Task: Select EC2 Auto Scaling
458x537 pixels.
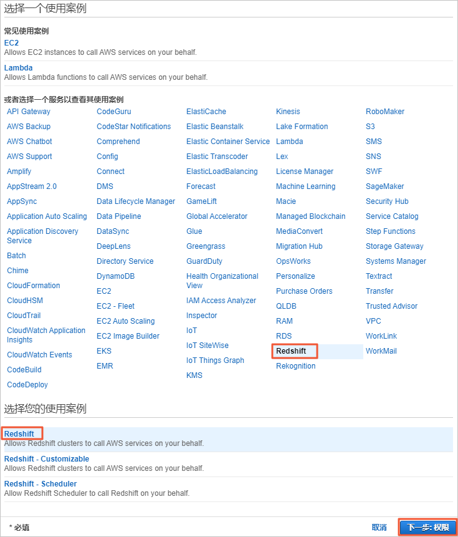Action: click(126, 321)
